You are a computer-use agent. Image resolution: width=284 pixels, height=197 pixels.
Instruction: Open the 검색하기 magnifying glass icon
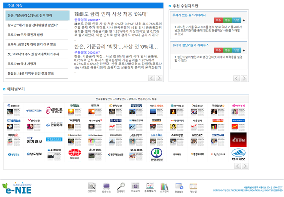121,188
